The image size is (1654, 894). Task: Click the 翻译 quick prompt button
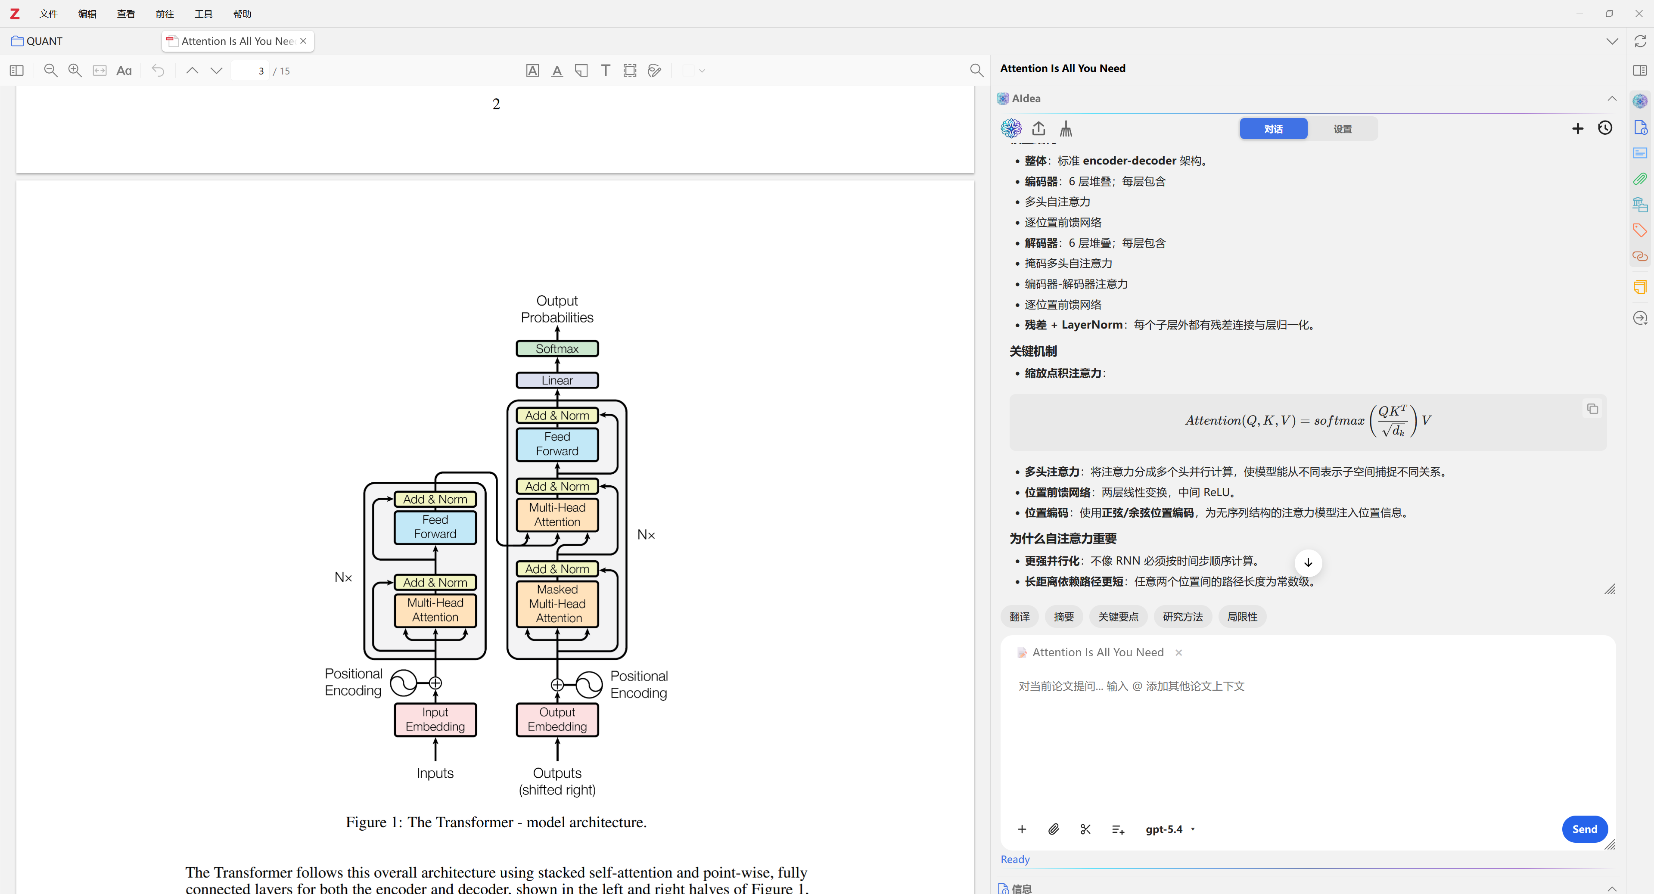click(1020, 617)
